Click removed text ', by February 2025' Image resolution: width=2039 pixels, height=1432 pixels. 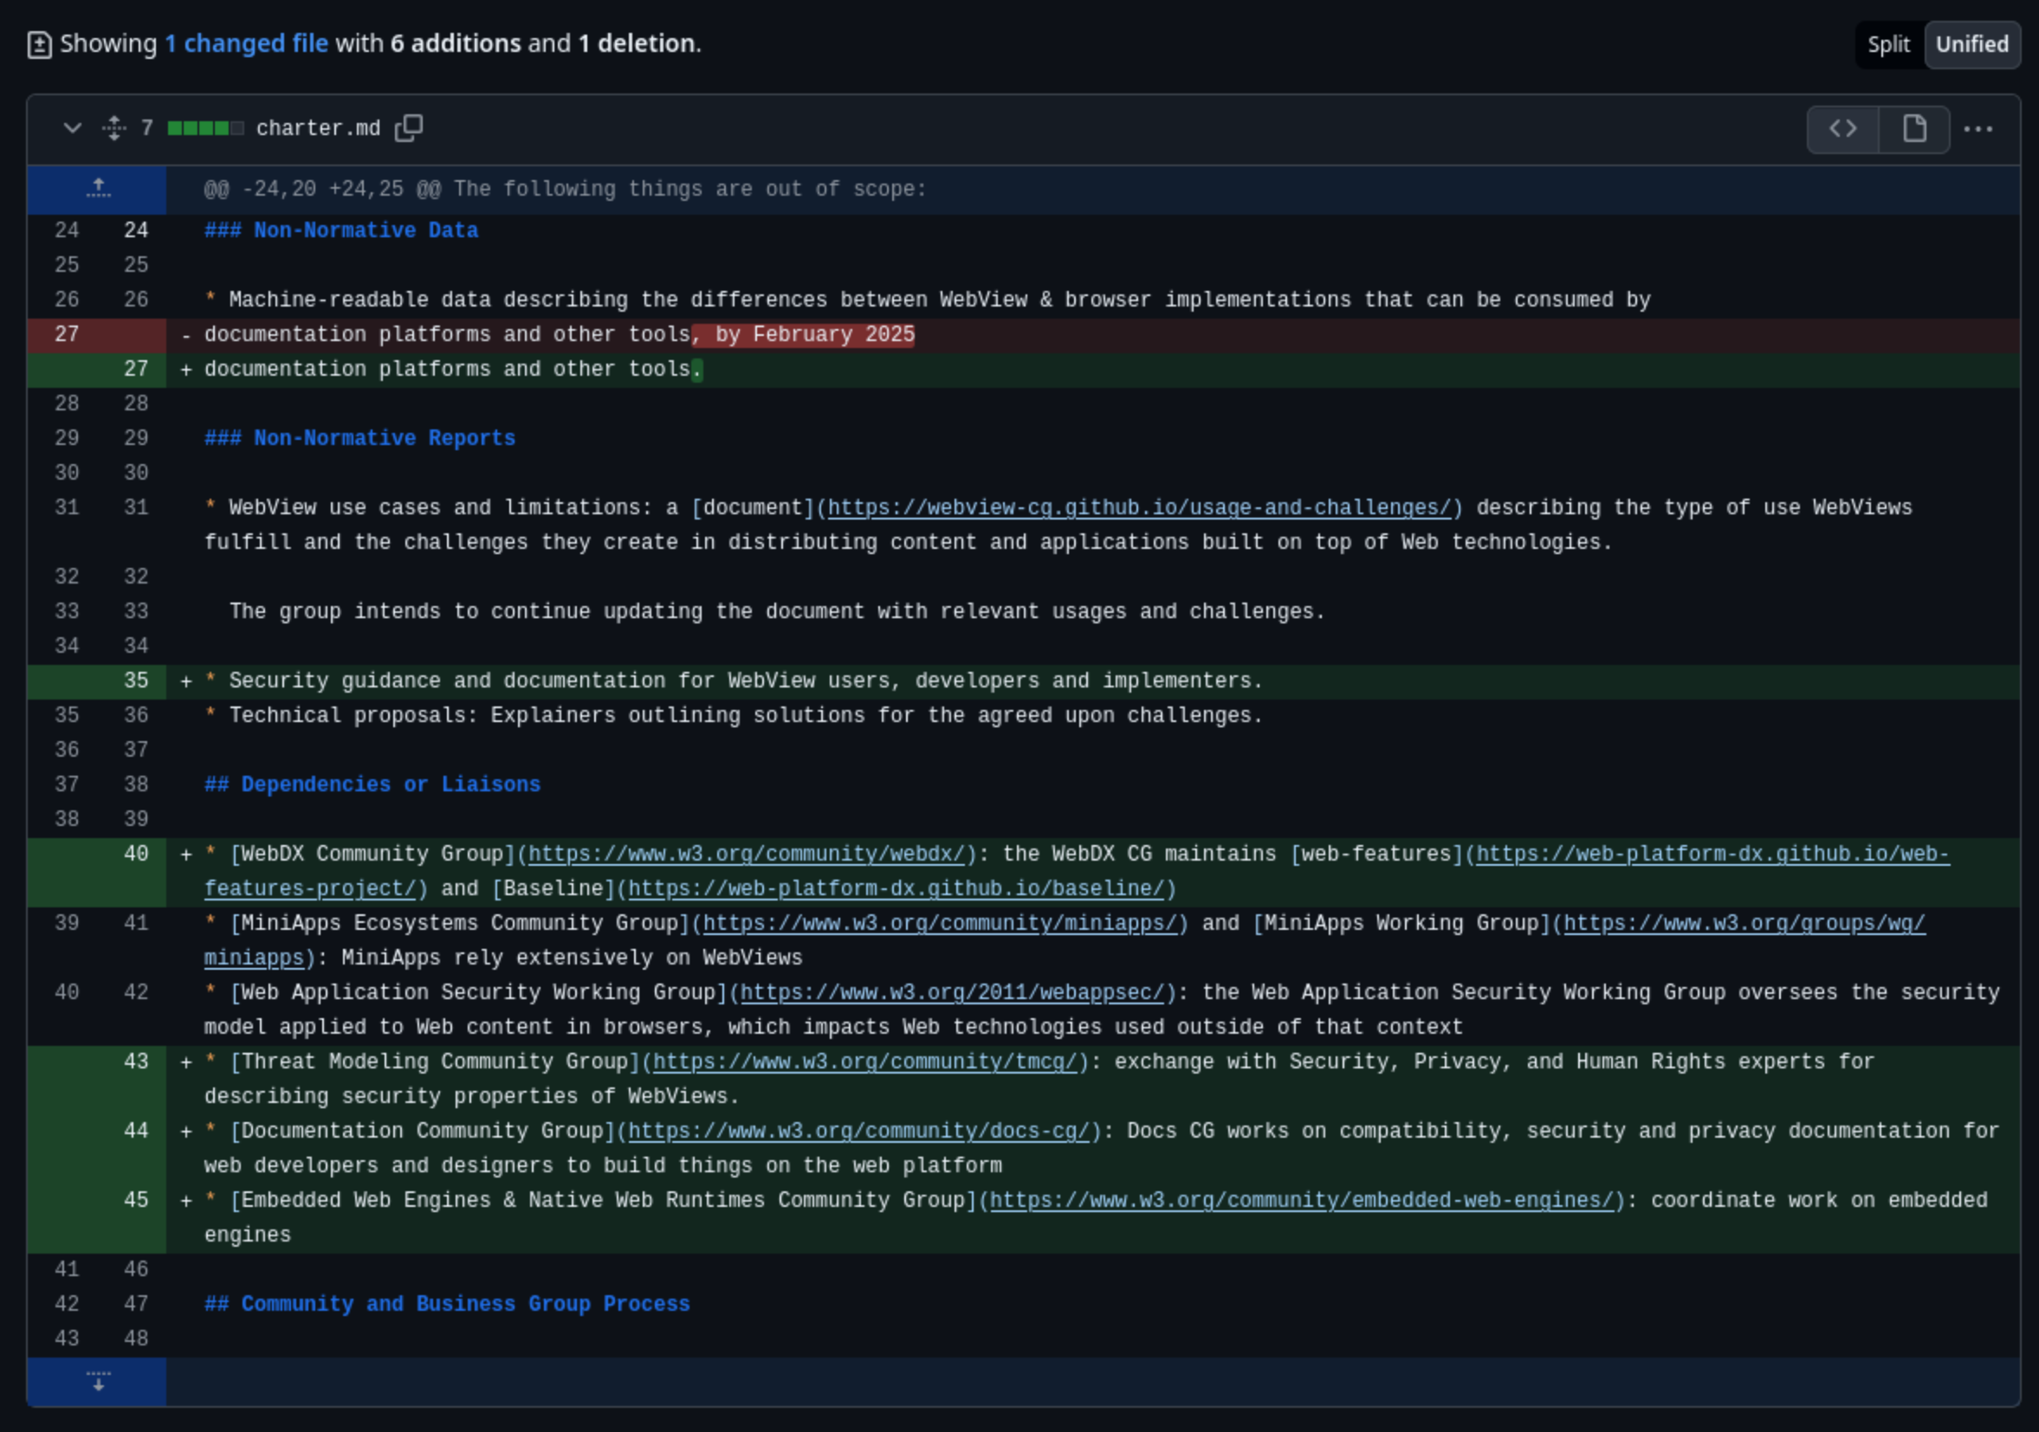[x=804, y=335]
